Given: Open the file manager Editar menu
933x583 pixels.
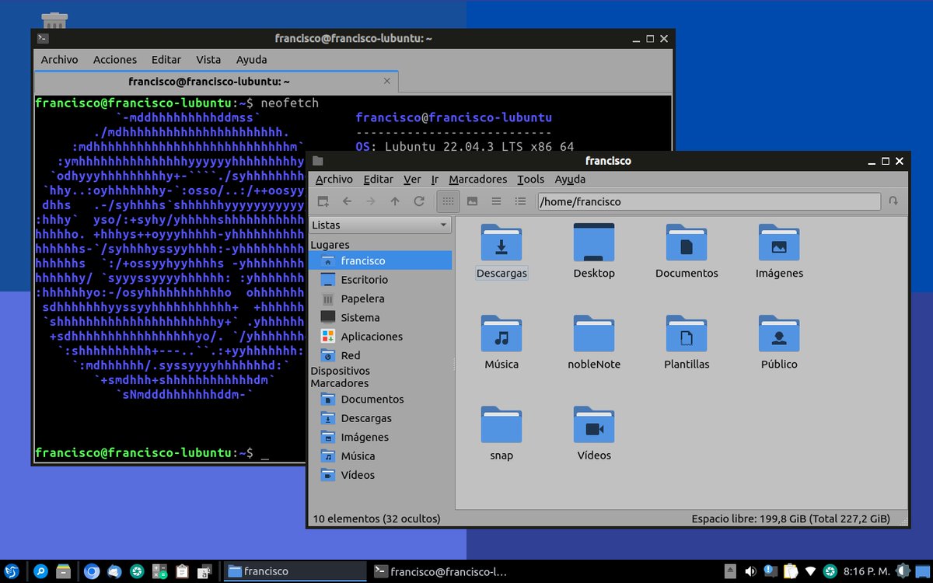Looking at the screenshot, I should pos(379,180).
